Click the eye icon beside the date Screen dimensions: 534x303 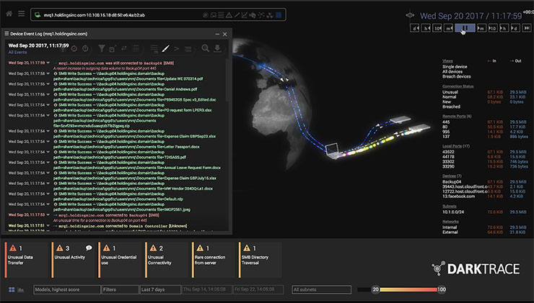(411, 14)
